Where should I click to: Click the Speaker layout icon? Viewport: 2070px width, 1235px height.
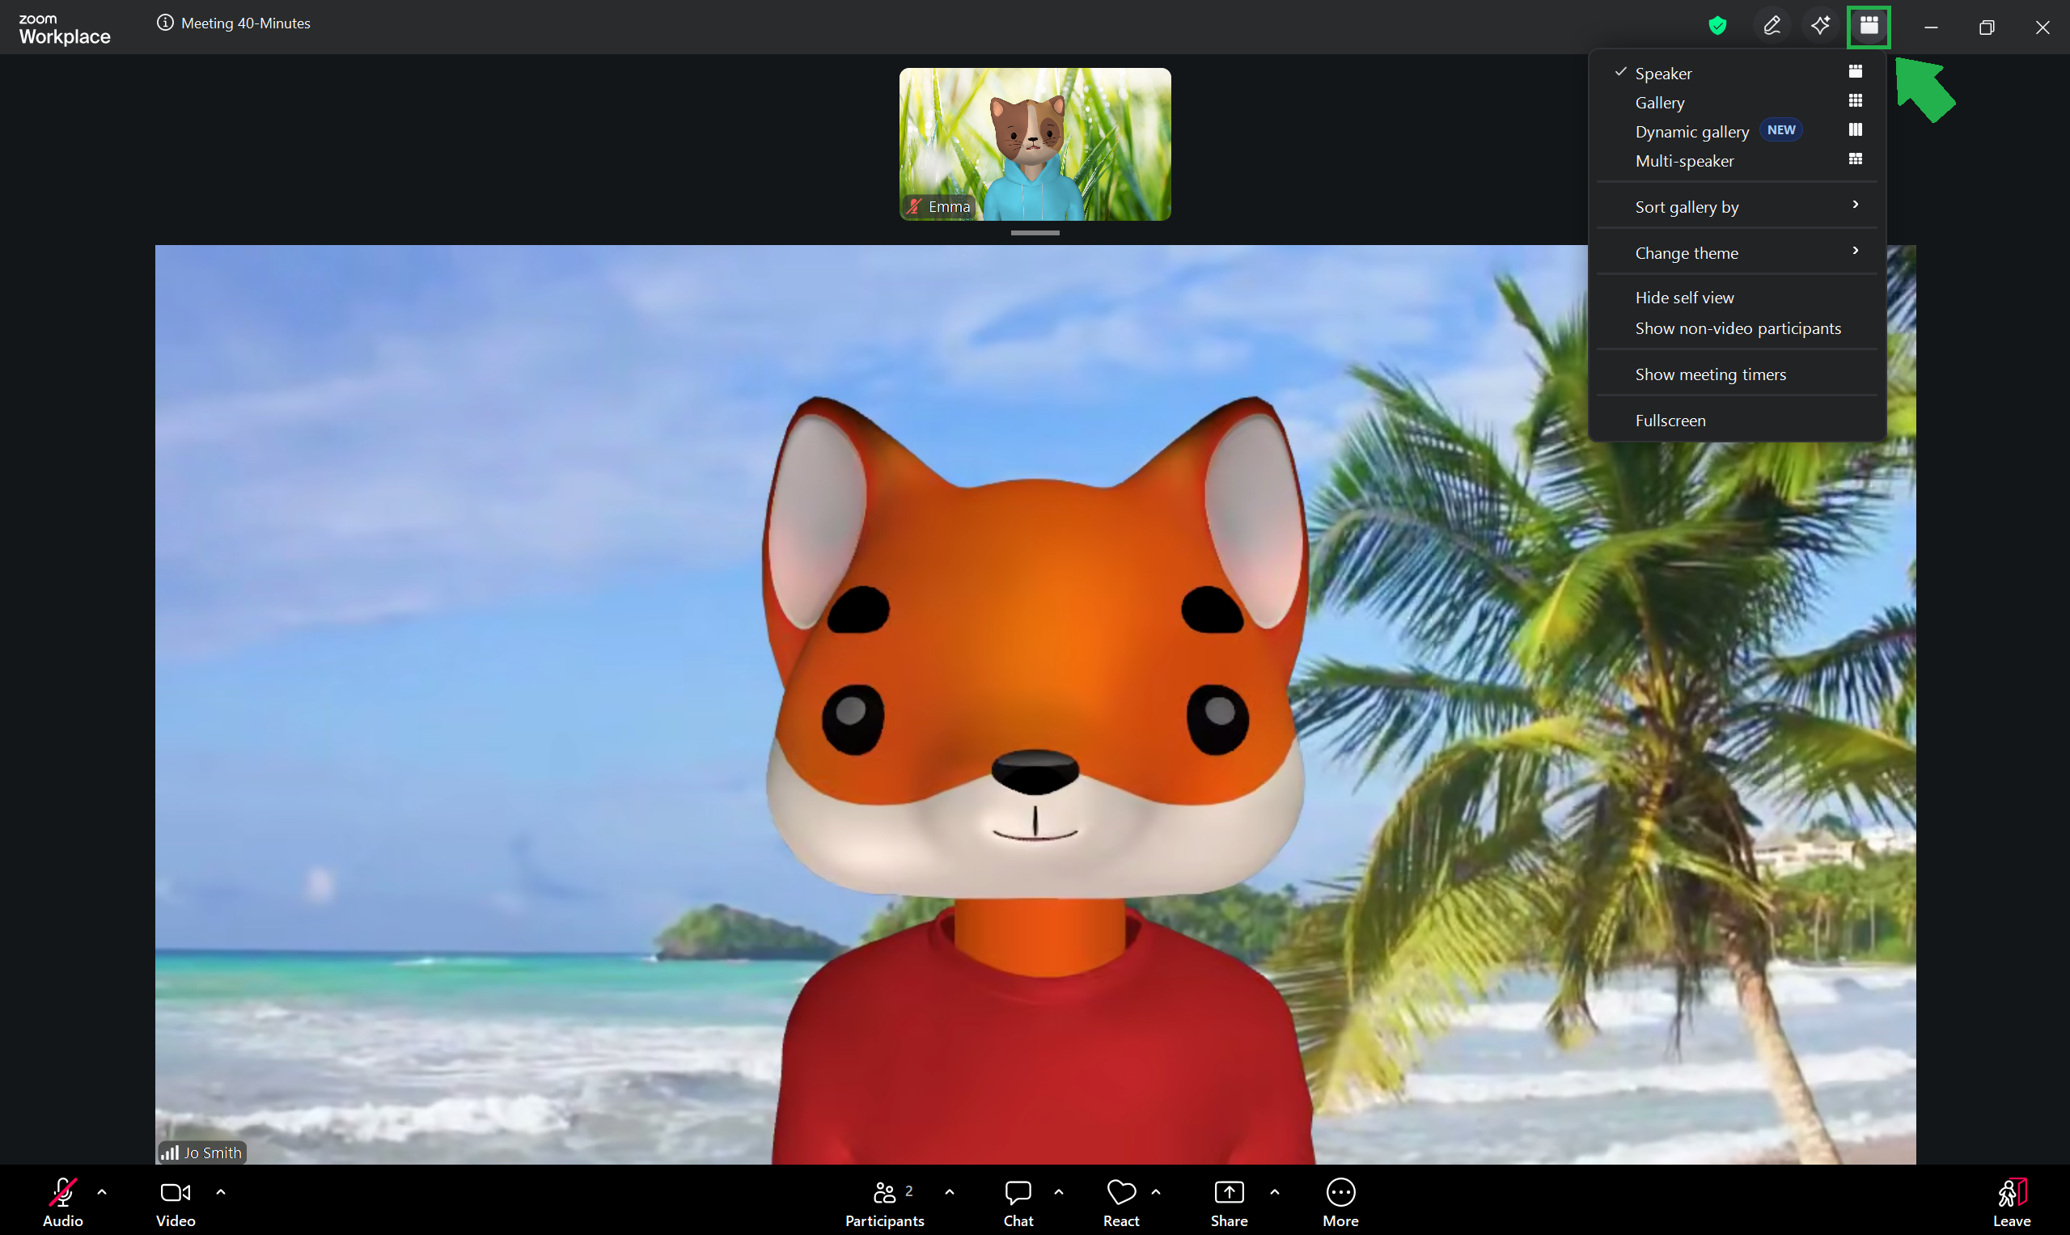(x=1856, y=71)
